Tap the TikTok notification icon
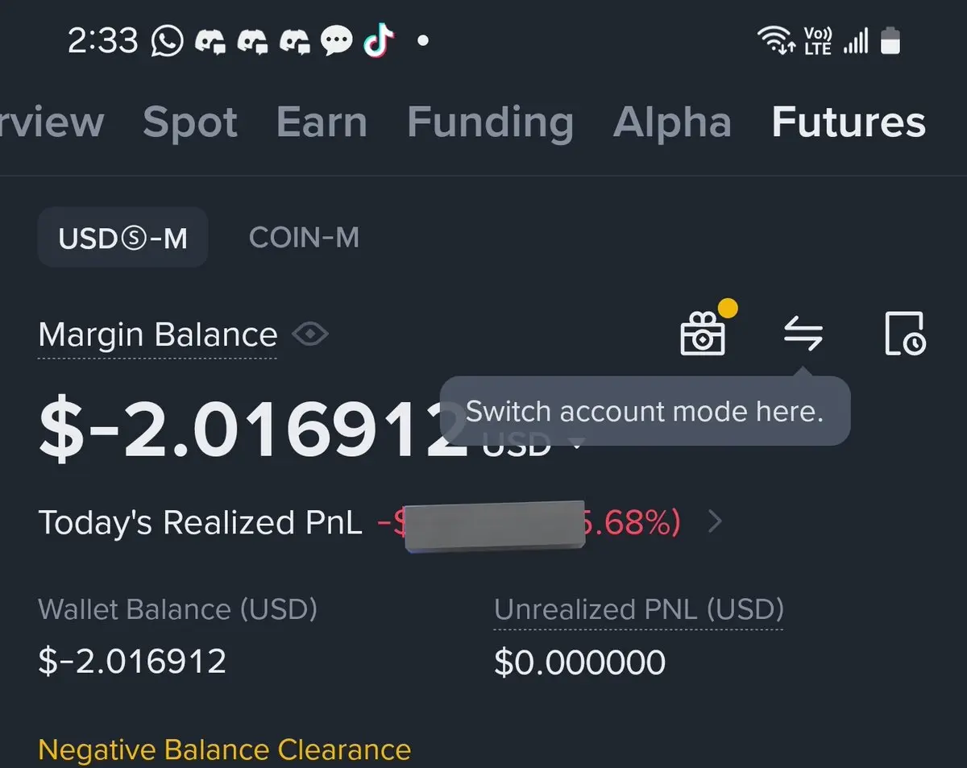The height and width of the screenshot is (768, 967). 379,40
